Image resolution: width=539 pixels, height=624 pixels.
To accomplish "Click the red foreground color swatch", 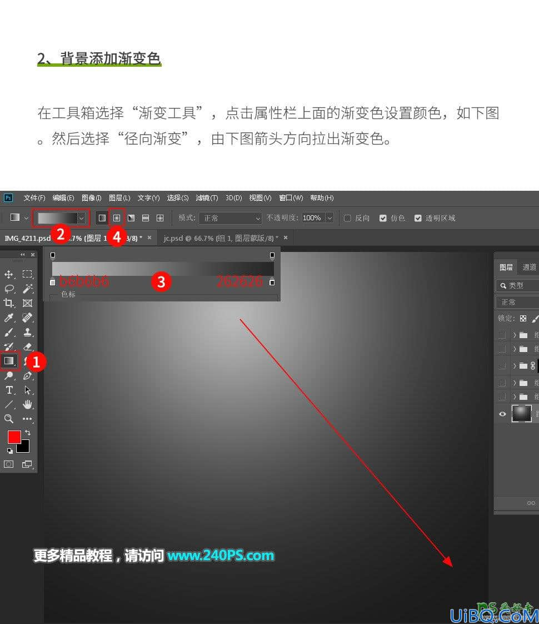I will click(x=13, y=437).
